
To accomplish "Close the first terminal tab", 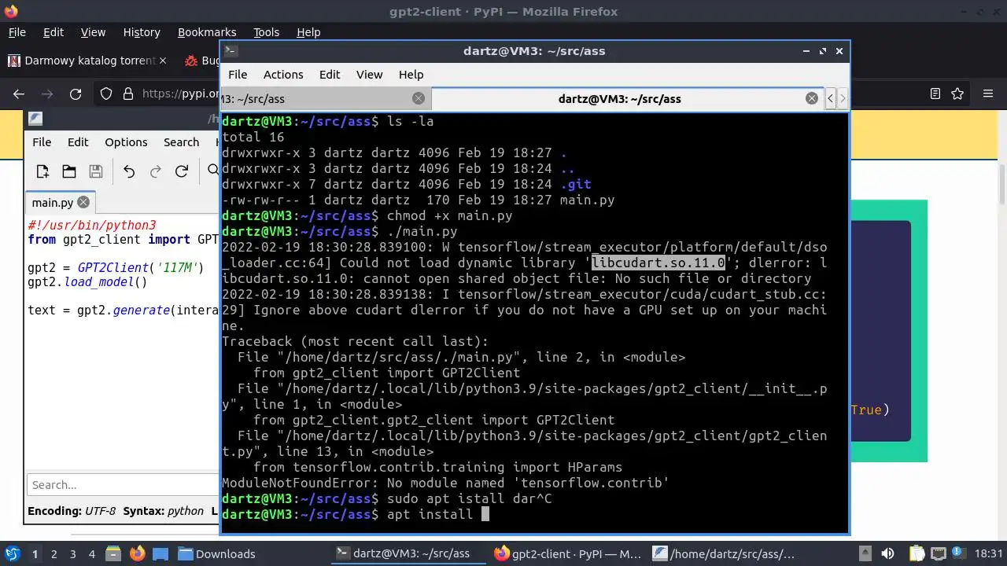I will click(419, 98).
